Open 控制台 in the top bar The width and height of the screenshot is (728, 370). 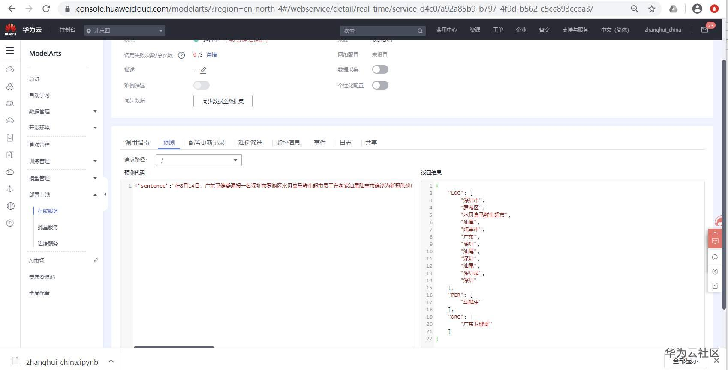point(67,30)
